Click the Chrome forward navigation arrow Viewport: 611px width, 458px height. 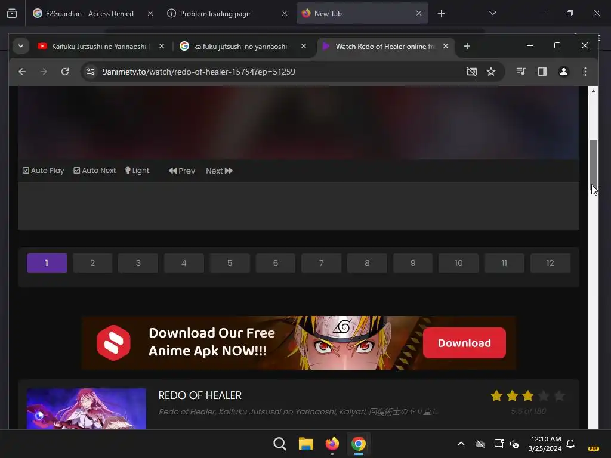coord(44,72)
